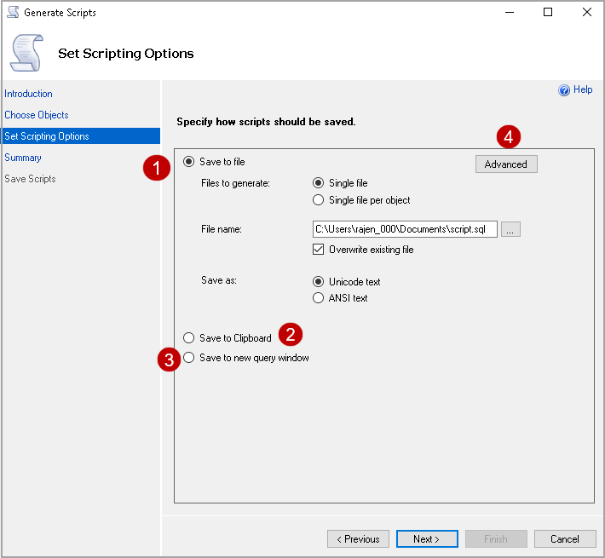
Task: Select Single file per object option
Action: [319, 200]
